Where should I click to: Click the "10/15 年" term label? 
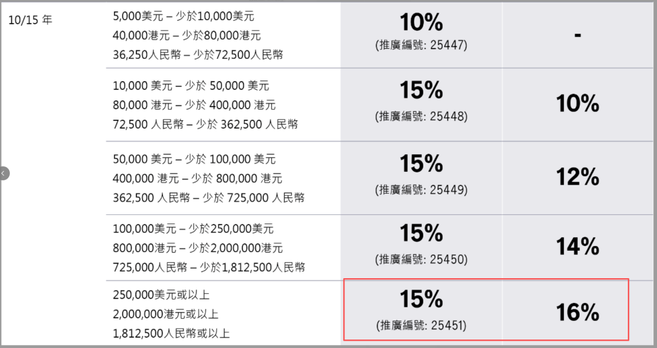click(x=30, y=20)
